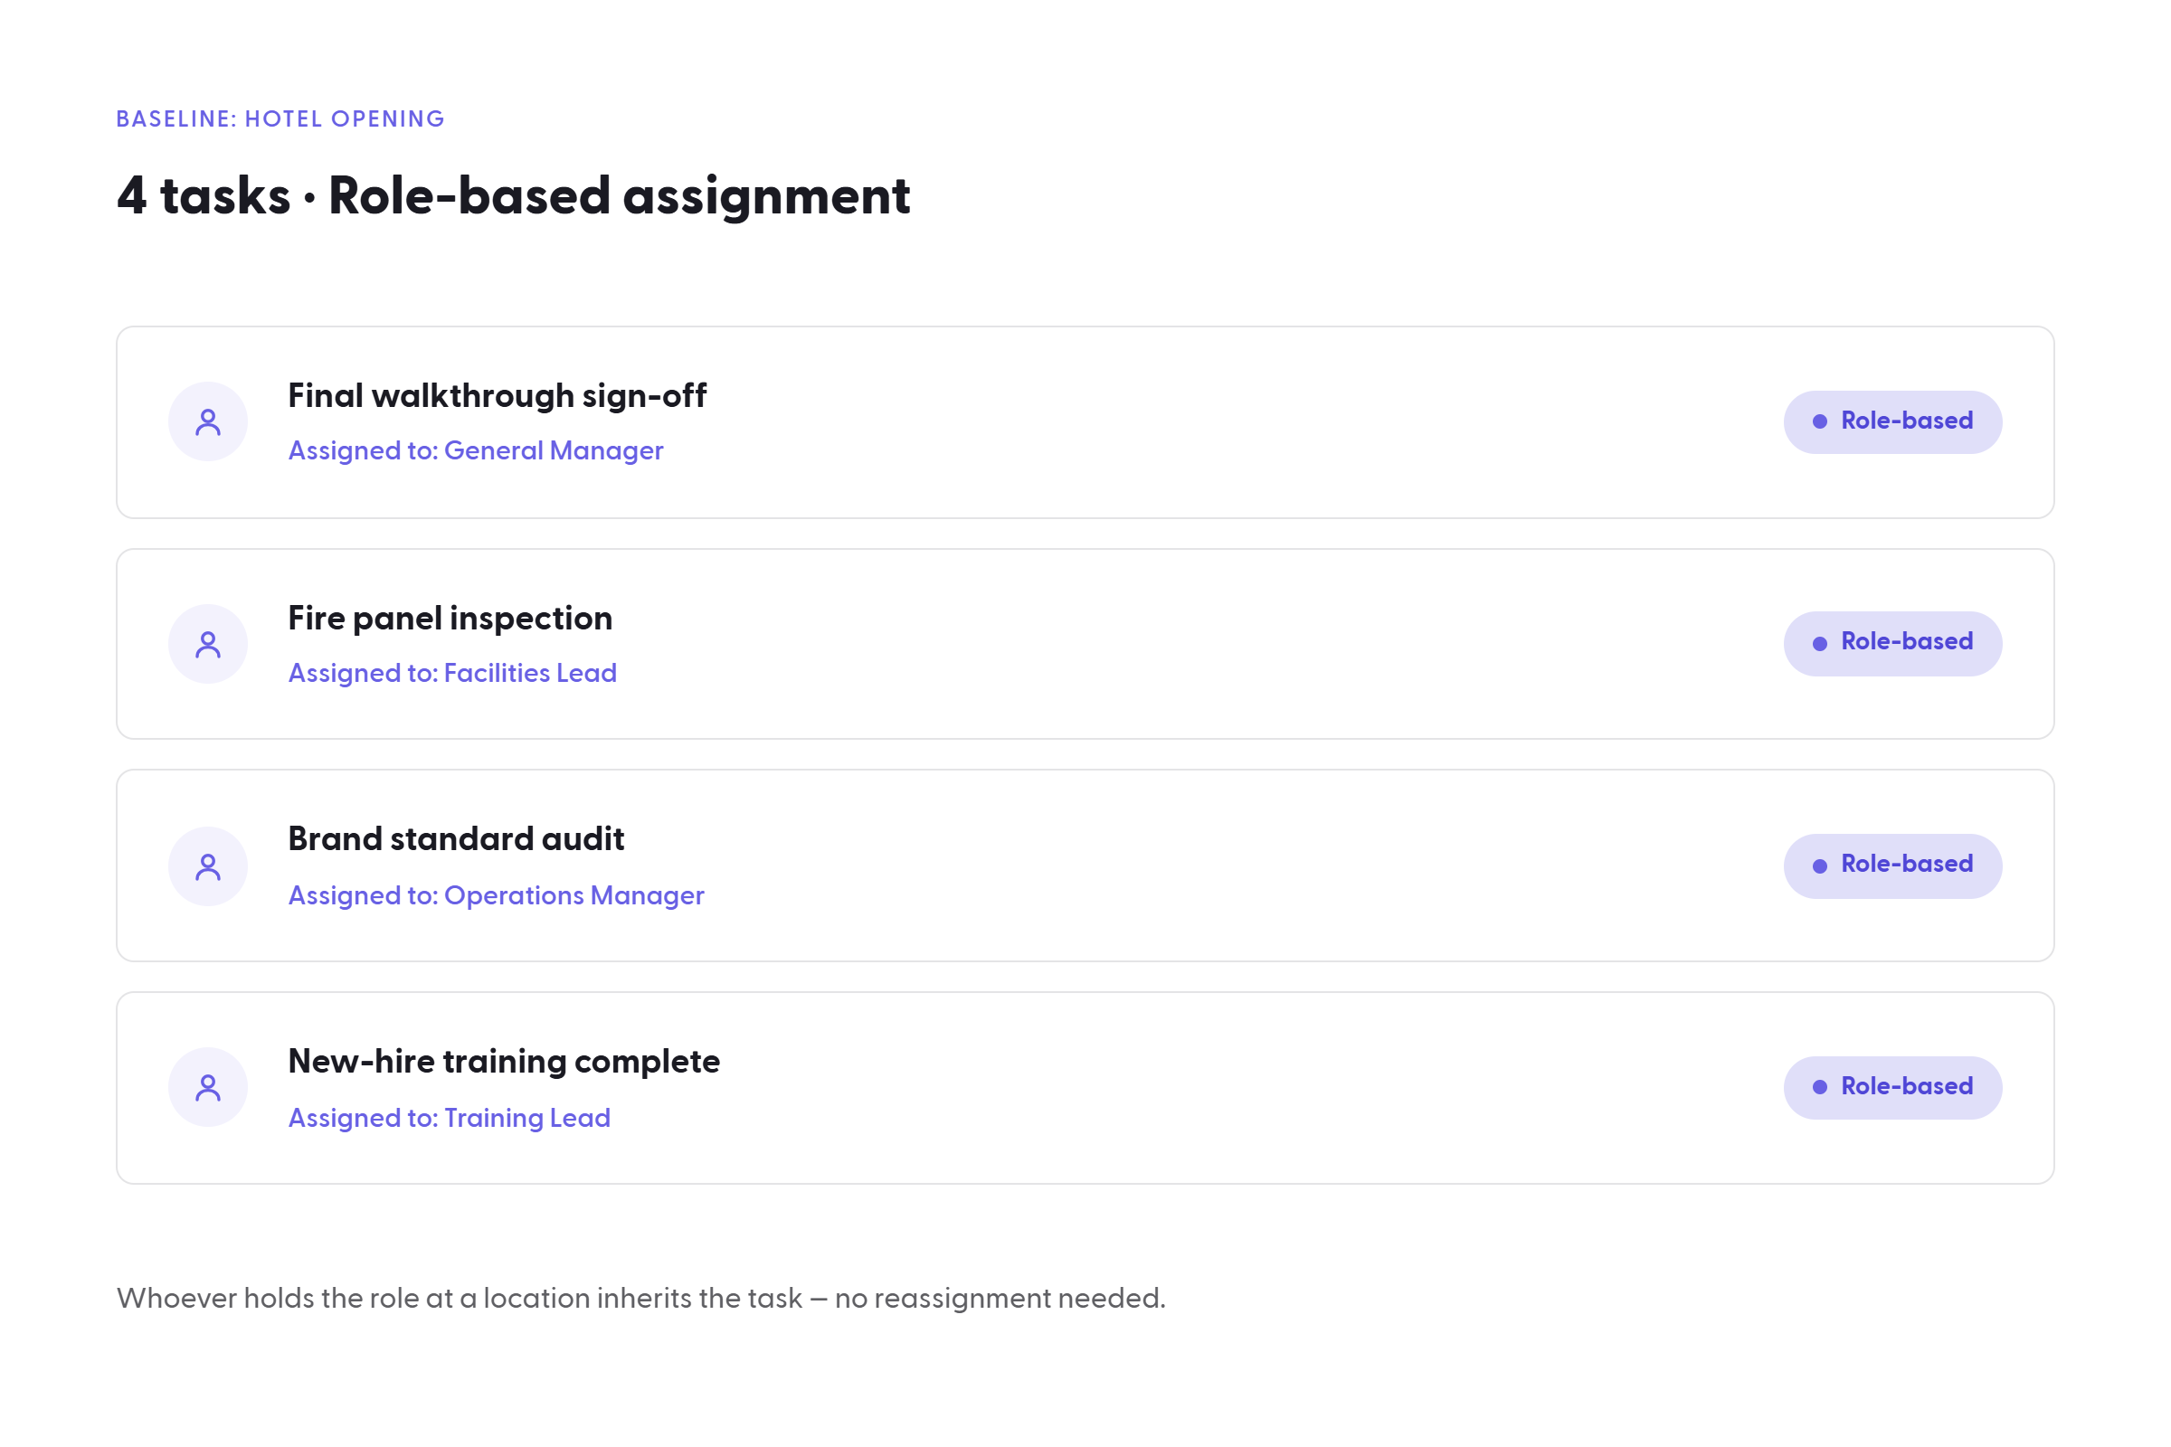Open the Final walkthrough sign-off task title
Screen dimensions: 2171x1447
(x=498, y=396)
